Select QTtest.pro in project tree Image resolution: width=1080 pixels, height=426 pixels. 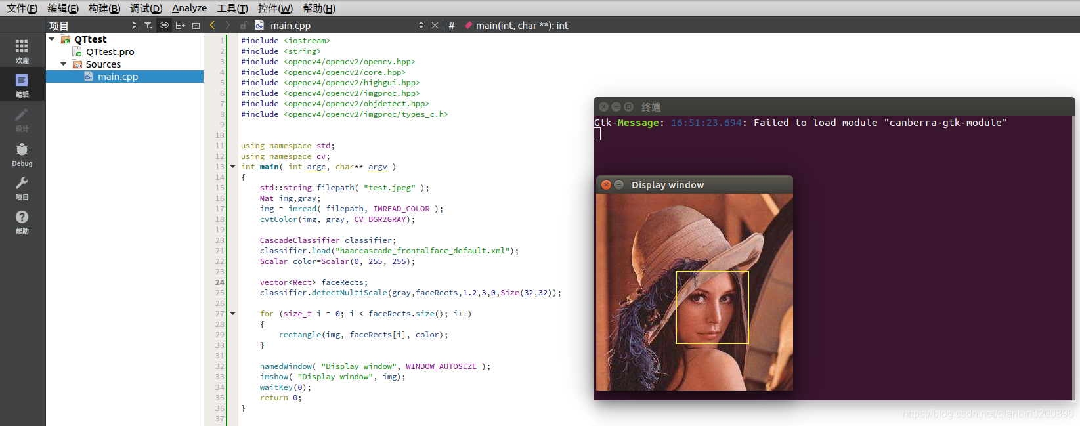[x=110, y=52]
